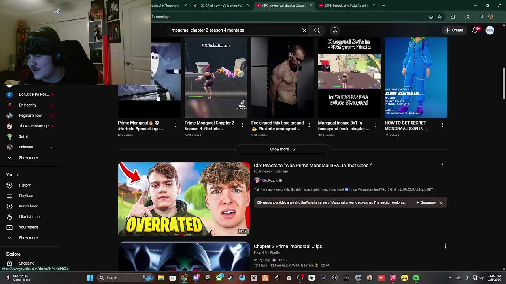The image size is (506, 284).
Task: Open the CLE - MIN game score widget
Action: (x=19, y=278)
